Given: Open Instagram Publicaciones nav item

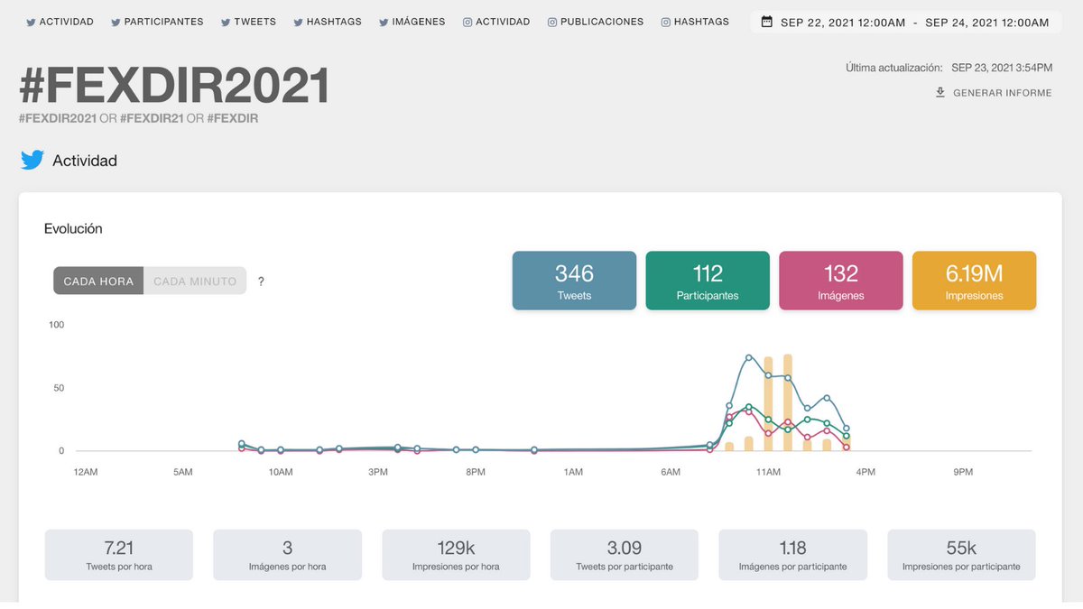Looking at the screenshot, I should click(x=596, y=22).
